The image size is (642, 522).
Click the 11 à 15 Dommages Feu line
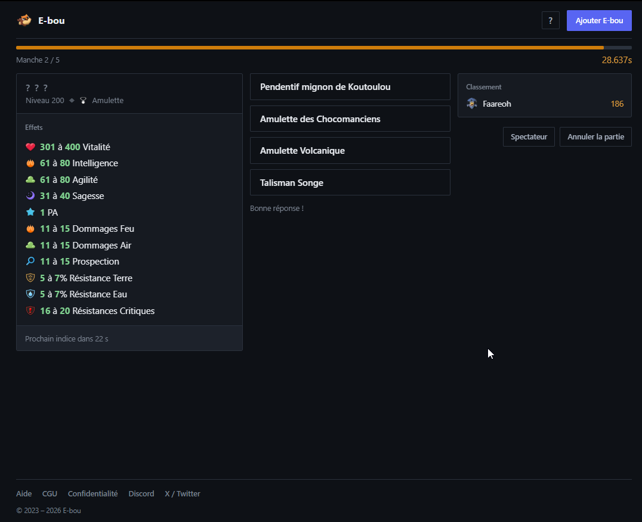pos(87,228)
